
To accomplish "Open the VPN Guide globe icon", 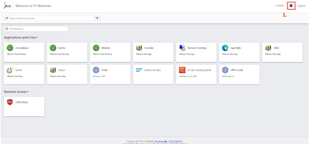I will tap(225, 70).
